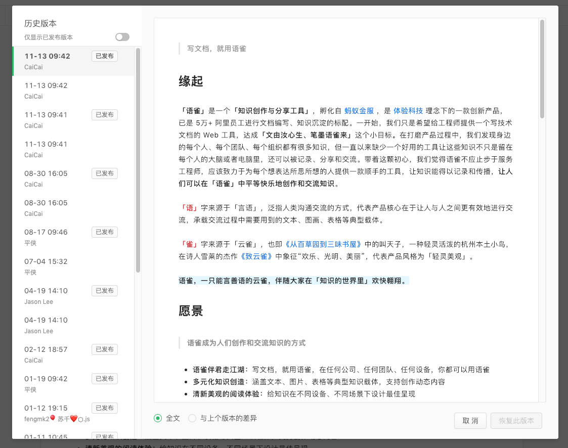Click the 已发布 badge on the top version

point(104,56)
